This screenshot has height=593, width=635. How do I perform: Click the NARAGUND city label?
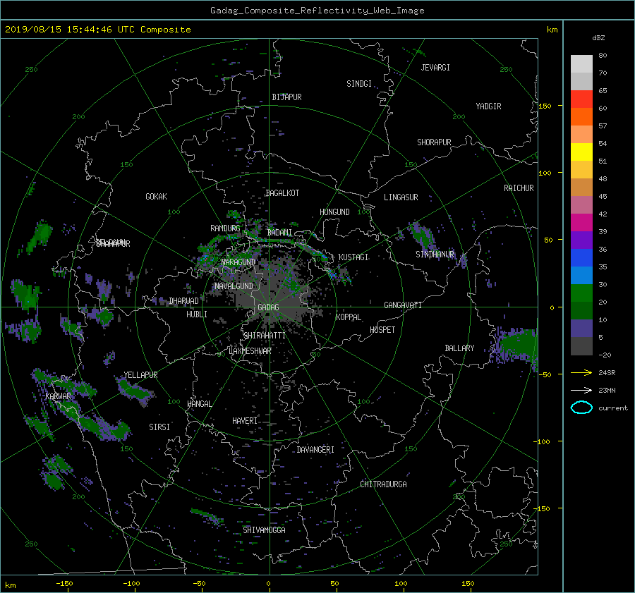click(238, 262)
